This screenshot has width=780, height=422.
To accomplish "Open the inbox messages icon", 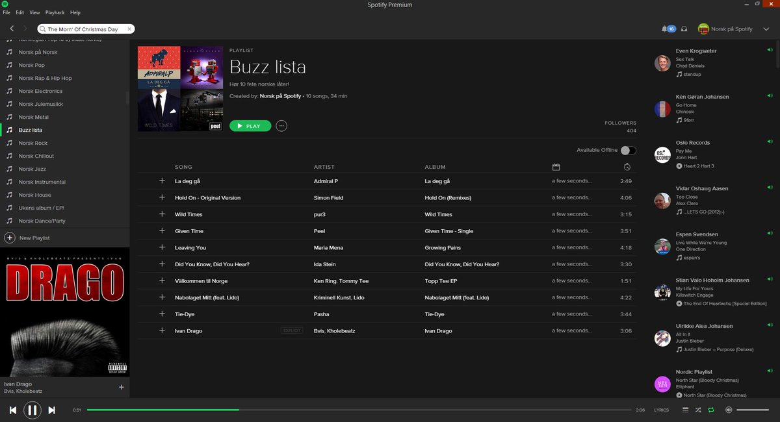I will 684,29.
